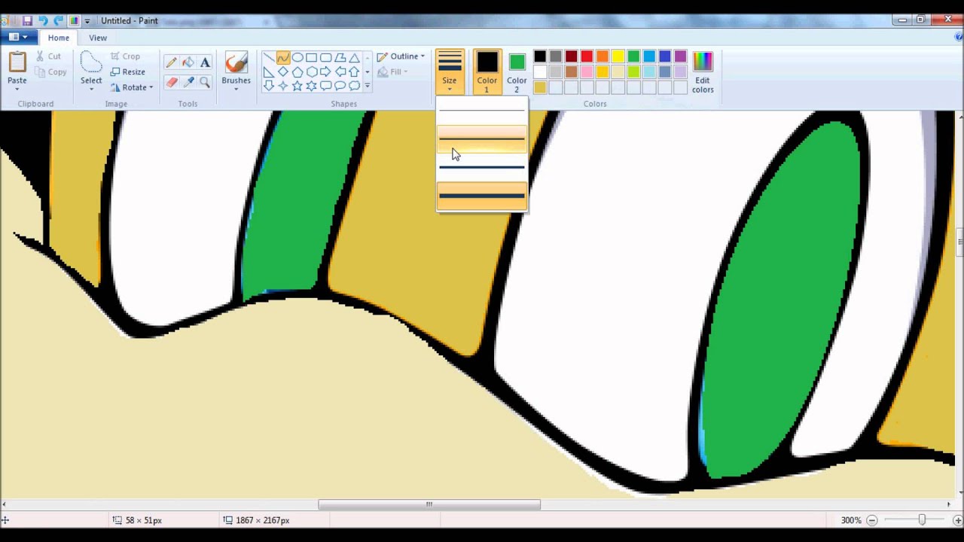Image resolution: width=964 pixels, height=542 pixels.
Task: Select the Pencil tool
Action: [x=171, y=62]
